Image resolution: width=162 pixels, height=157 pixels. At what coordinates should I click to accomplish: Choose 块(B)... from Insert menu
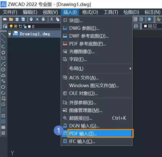coord(97,20)
